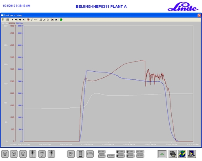Click the globe language switch icon

(182, 154)
